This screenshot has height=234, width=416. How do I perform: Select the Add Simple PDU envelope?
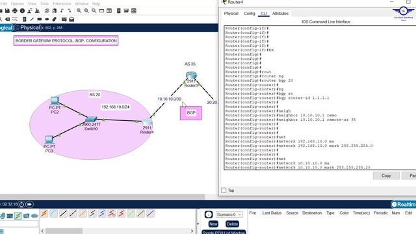click(64, 19)
